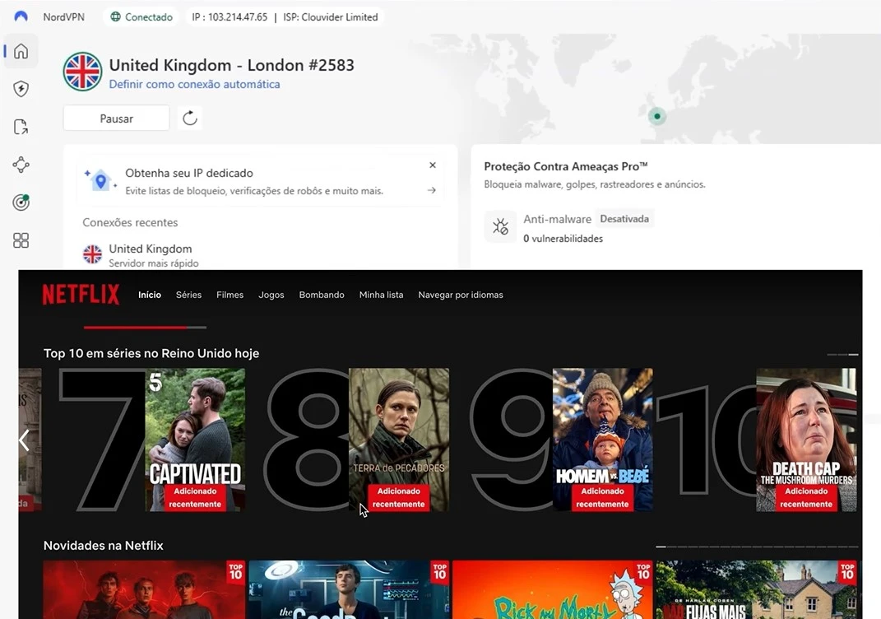Open the Início tab in Netflix
Screen dimensions: 881x619
[150, 295]
